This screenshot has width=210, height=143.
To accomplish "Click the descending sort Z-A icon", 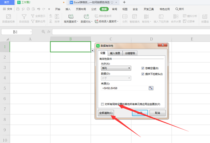I will coord(51,21).
